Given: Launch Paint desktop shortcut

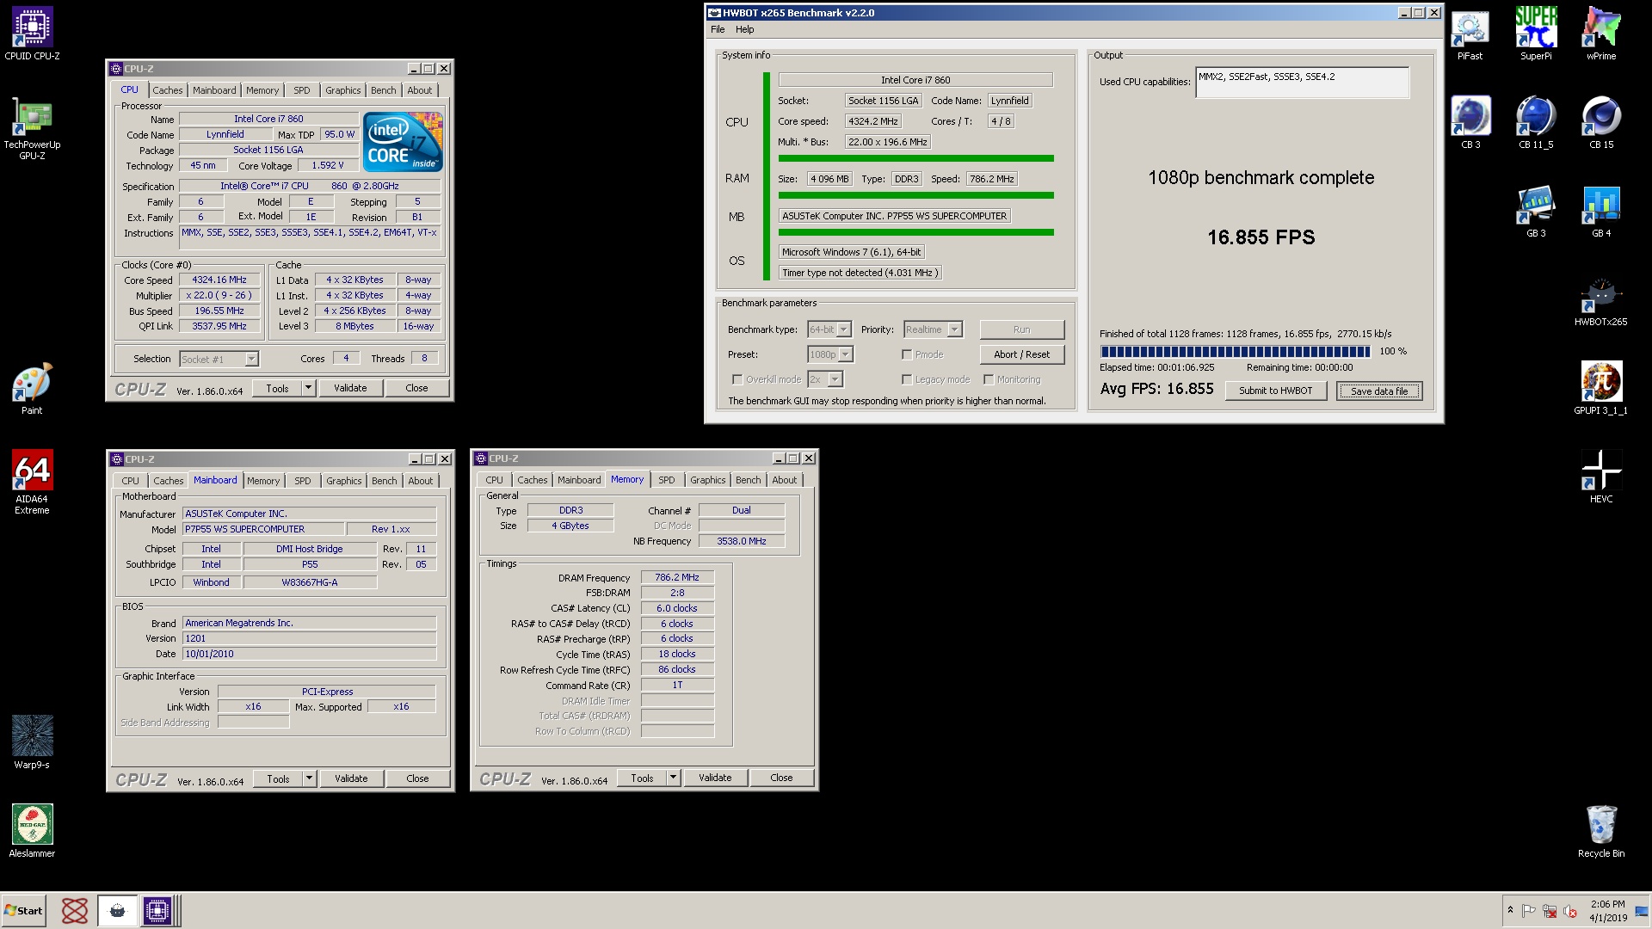Looking at the screenshot, I should coord(32,389).
